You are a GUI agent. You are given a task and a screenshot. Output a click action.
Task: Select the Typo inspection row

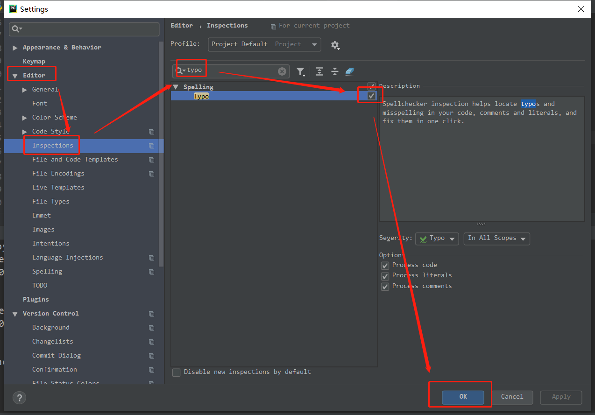(x=274, y=96)
